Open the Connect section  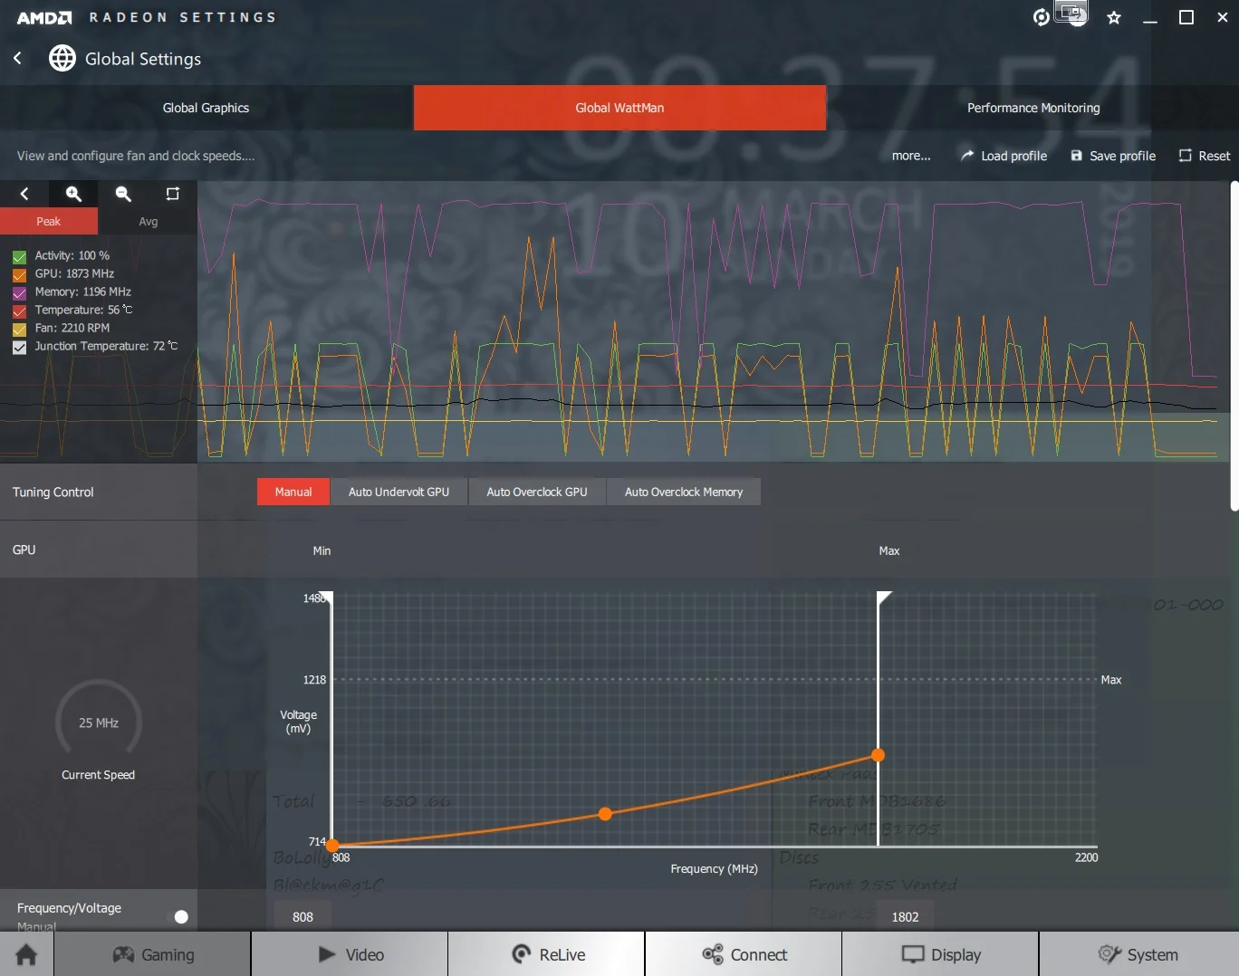point(744,954)
